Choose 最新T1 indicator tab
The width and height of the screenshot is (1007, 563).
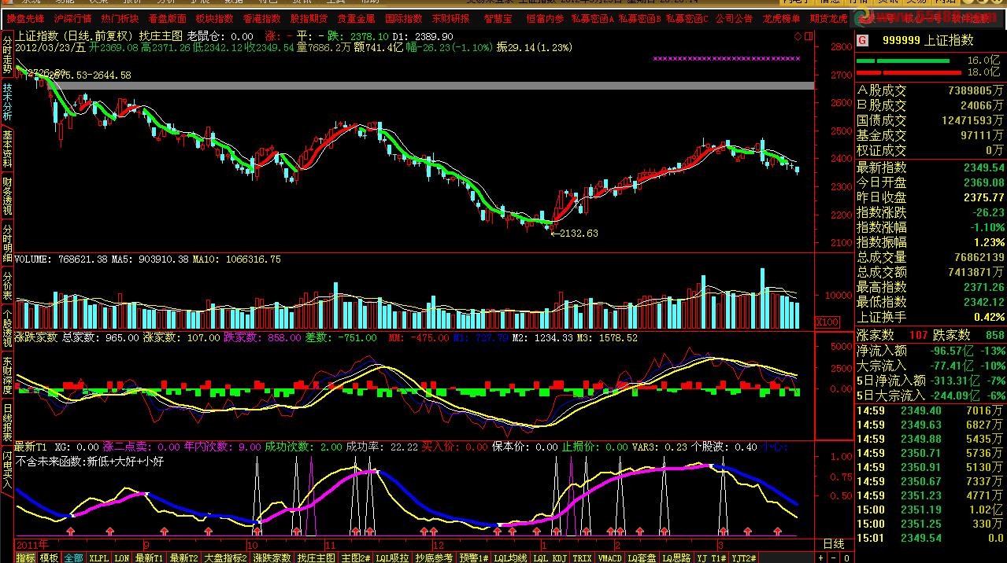coord(149,557)
